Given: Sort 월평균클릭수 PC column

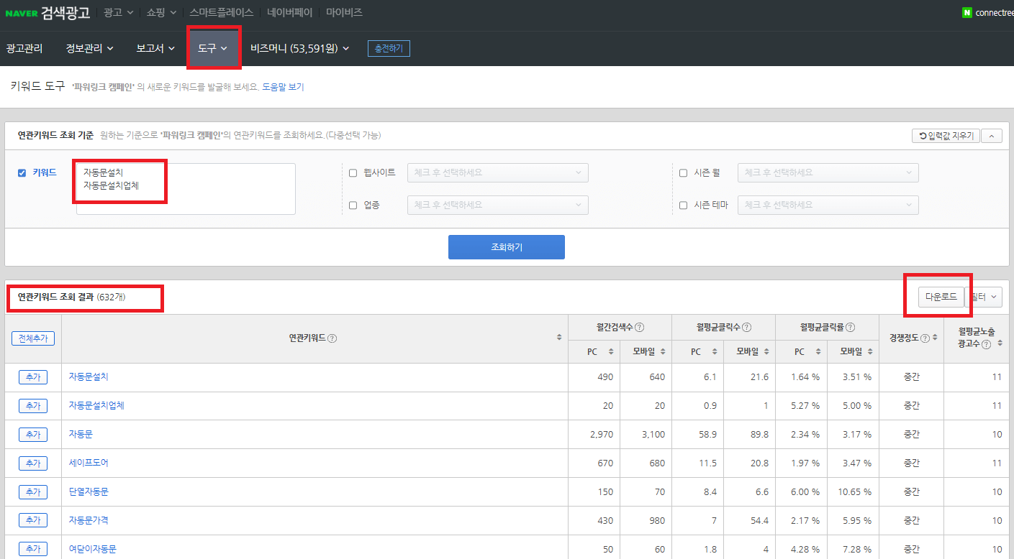Looking at the screenshot, I should click(x=715, y=351).
